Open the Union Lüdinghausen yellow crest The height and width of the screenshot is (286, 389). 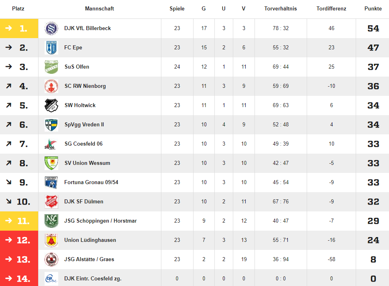point(51,240)
